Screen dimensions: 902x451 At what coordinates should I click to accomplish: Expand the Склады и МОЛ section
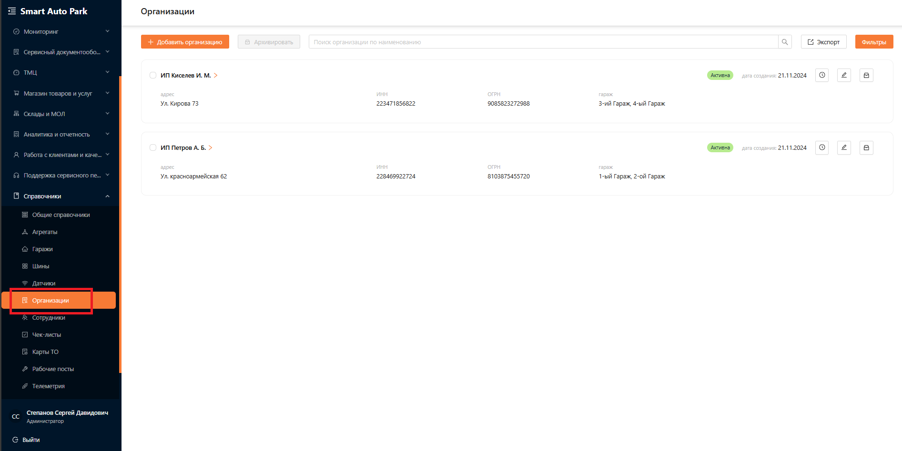(61, 114)
